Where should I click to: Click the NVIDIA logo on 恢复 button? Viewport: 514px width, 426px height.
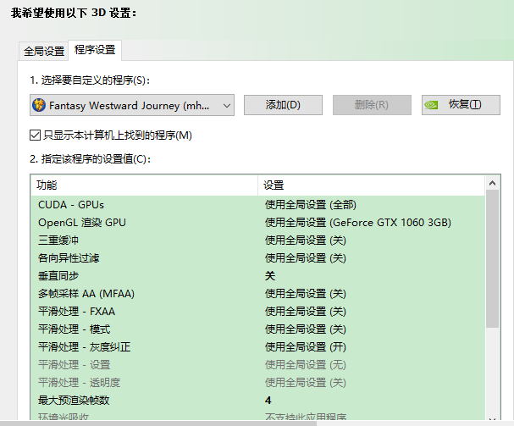pos(431,105)
